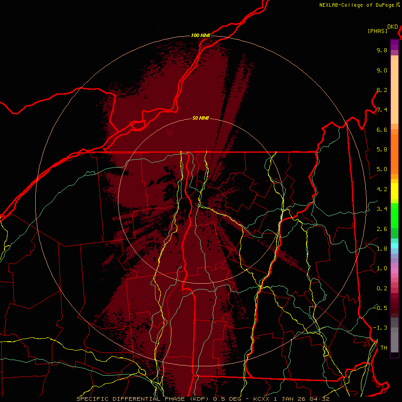Viewport: 402px width, 402px height.
Task: Select the DKD label above color scale
Action: [x=393, y=27]
